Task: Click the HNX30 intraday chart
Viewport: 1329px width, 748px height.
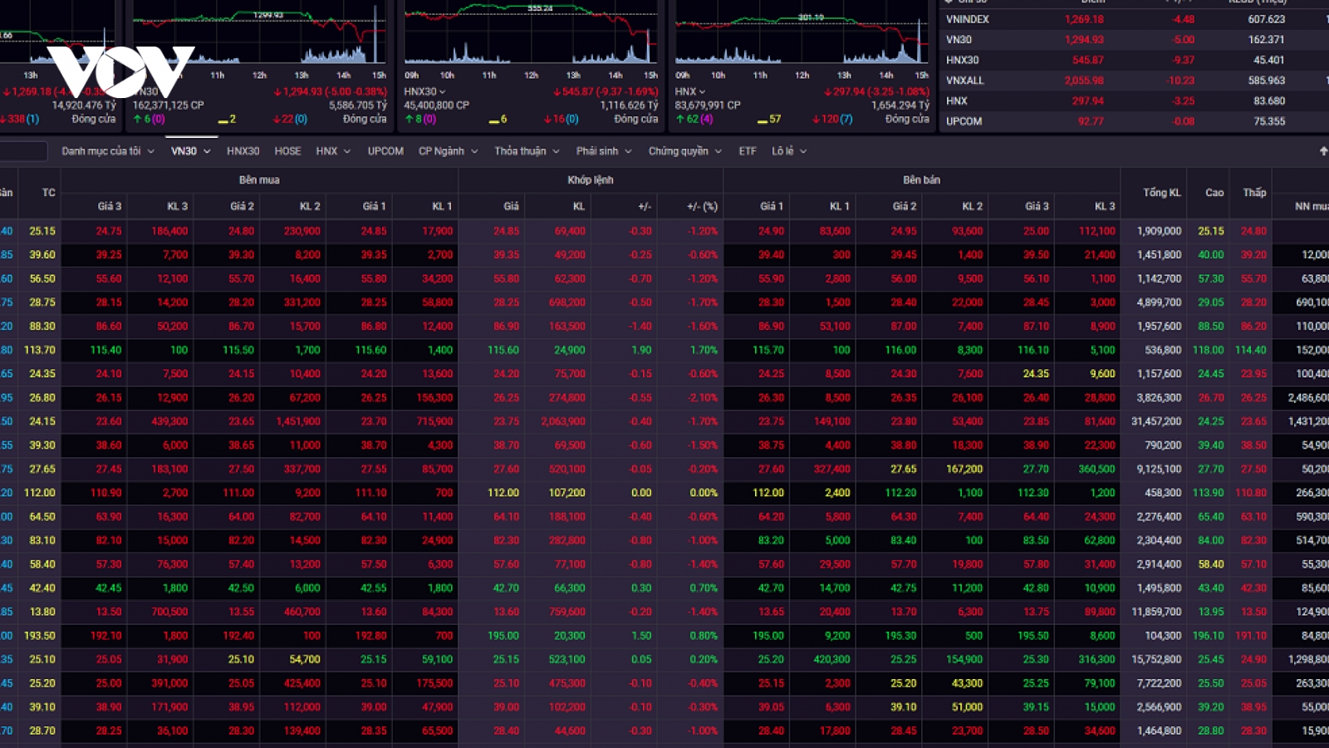Action: click(x=532, y=33)
